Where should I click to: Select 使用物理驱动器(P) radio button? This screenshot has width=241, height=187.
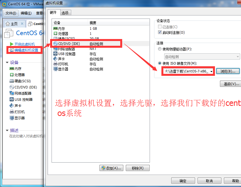click(x=160, y=49)
